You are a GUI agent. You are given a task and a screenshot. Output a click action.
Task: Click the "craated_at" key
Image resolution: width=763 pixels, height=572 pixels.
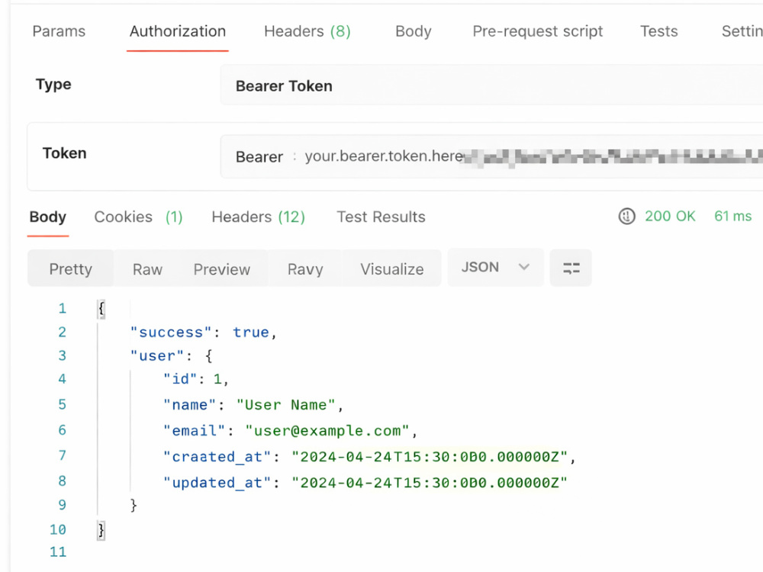217,456
